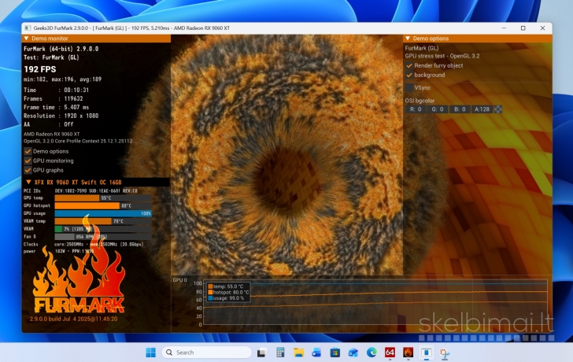Open the Calculator icon in taskbar
This screenshot has width=573, height=362.
click(x=280, y=353)
